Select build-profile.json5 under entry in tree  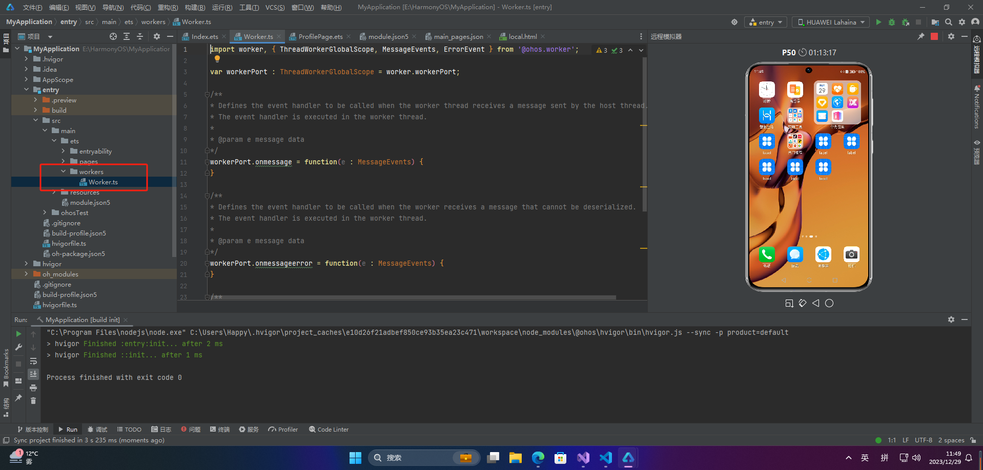click(x=78, y=233)
